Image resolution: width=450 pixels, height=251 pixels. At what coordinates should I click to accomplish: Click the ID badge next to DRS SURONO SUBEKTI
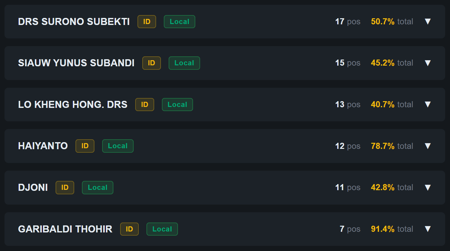click(146, 21)
